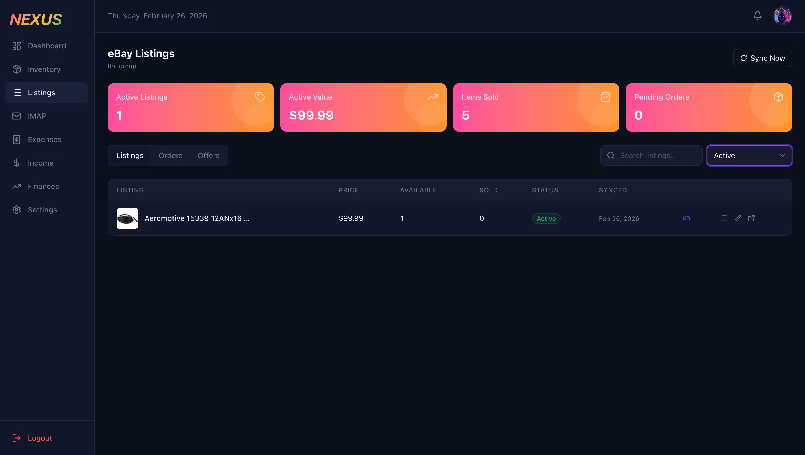The width and height of the screenshot is (805, 455).
Task: Click the Items Sold count 5
Action: click(466, 115)
